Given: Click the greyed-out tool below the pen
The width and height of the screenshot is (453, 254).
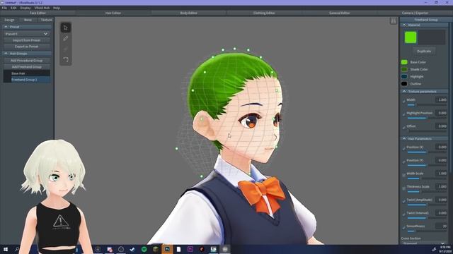Looking at the screenshot, I should click(66, 49).
